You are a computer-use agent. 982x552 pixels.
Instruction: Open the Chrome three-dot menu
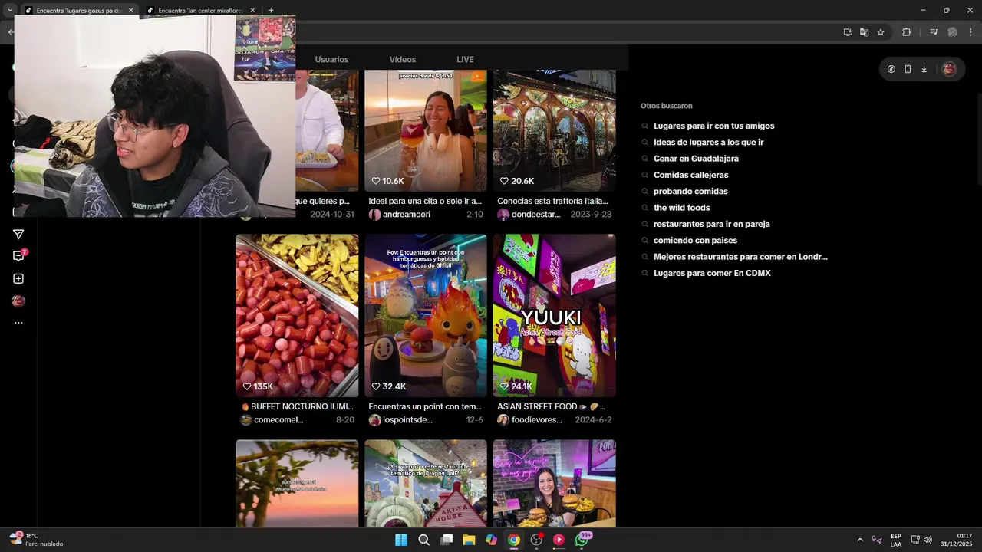click(x=971, y=32)
